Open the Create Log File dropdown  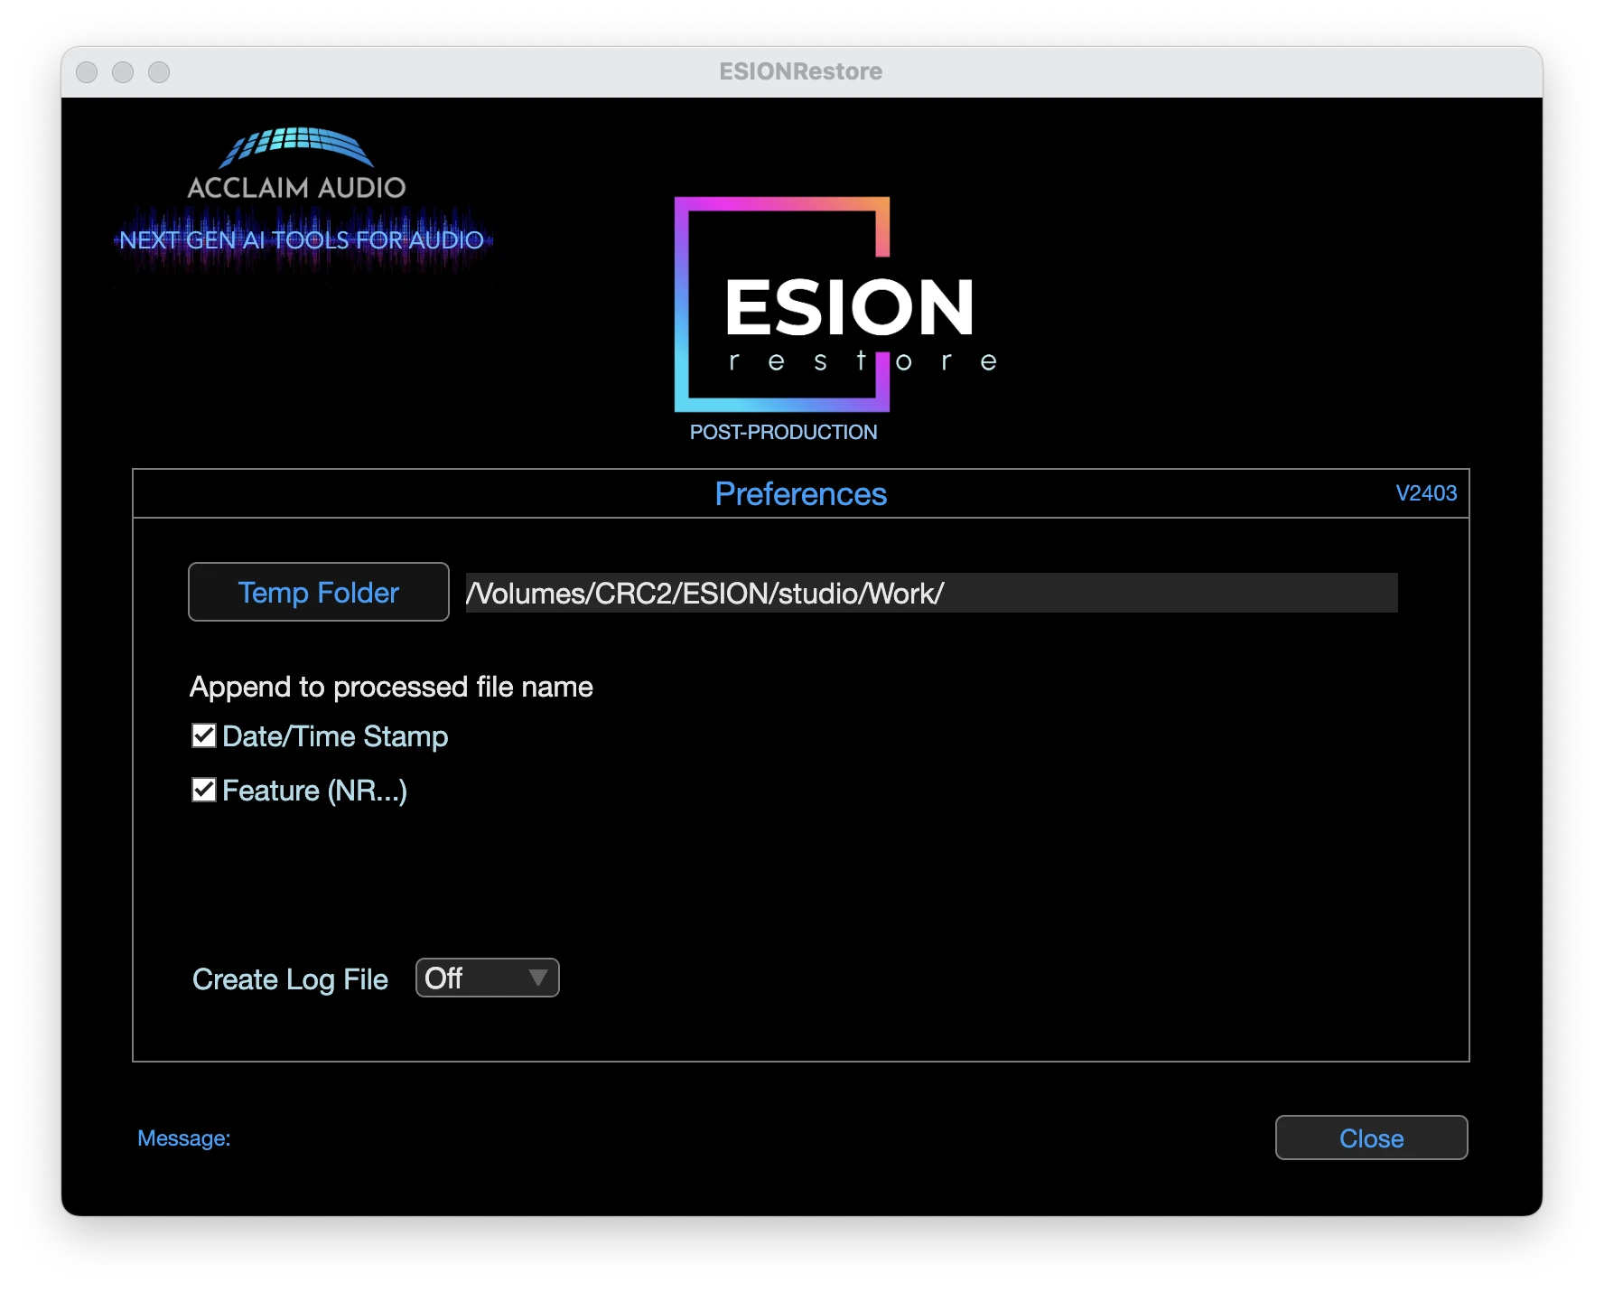point(486,978)
